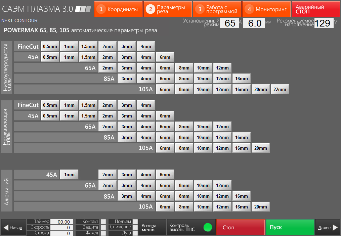Screen dimensions: 341x236
Task: Go to the Мониторинг tab
Action: click(266, 9)
